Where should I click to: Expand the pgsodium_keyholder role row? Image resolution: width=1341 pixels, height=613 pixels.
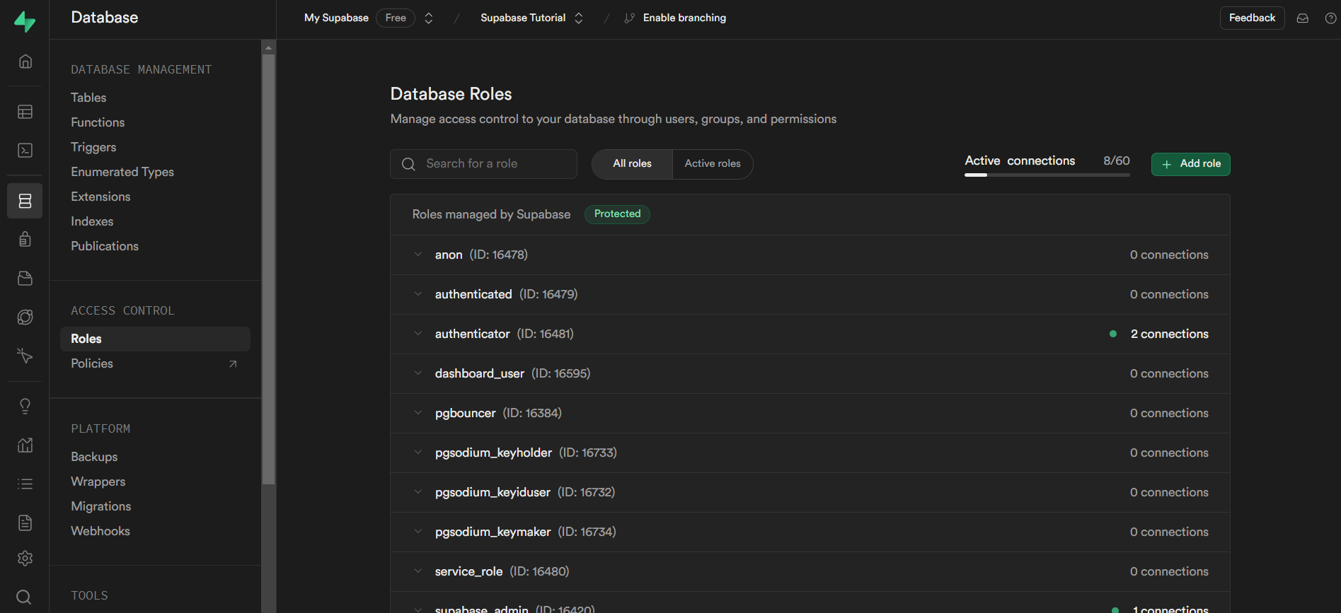coord(810,453)
